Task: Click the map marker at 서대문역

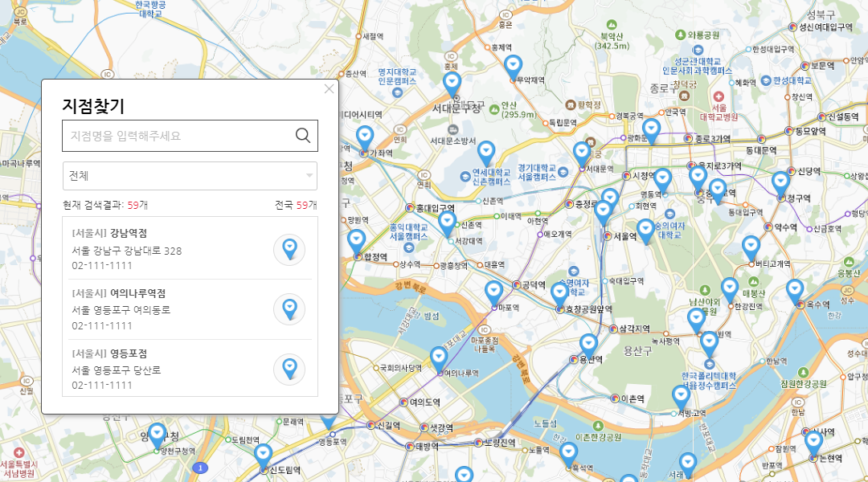Action: point(581,154)
